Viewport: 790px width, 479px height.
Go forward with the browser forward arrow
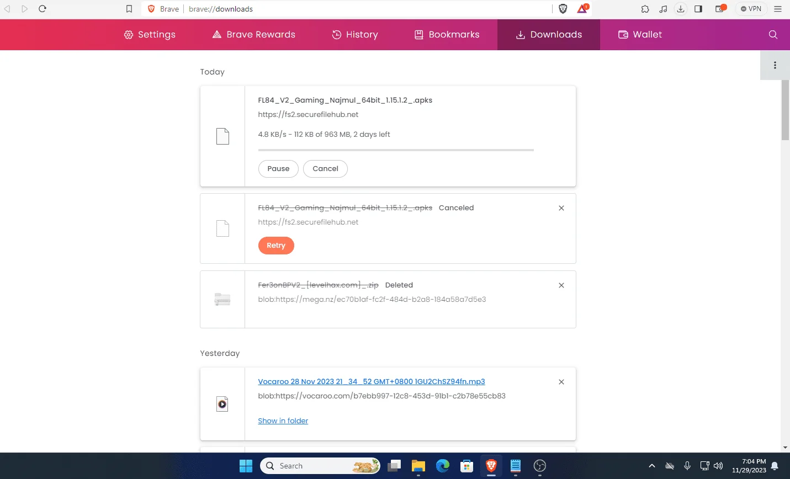click(25, 9)
